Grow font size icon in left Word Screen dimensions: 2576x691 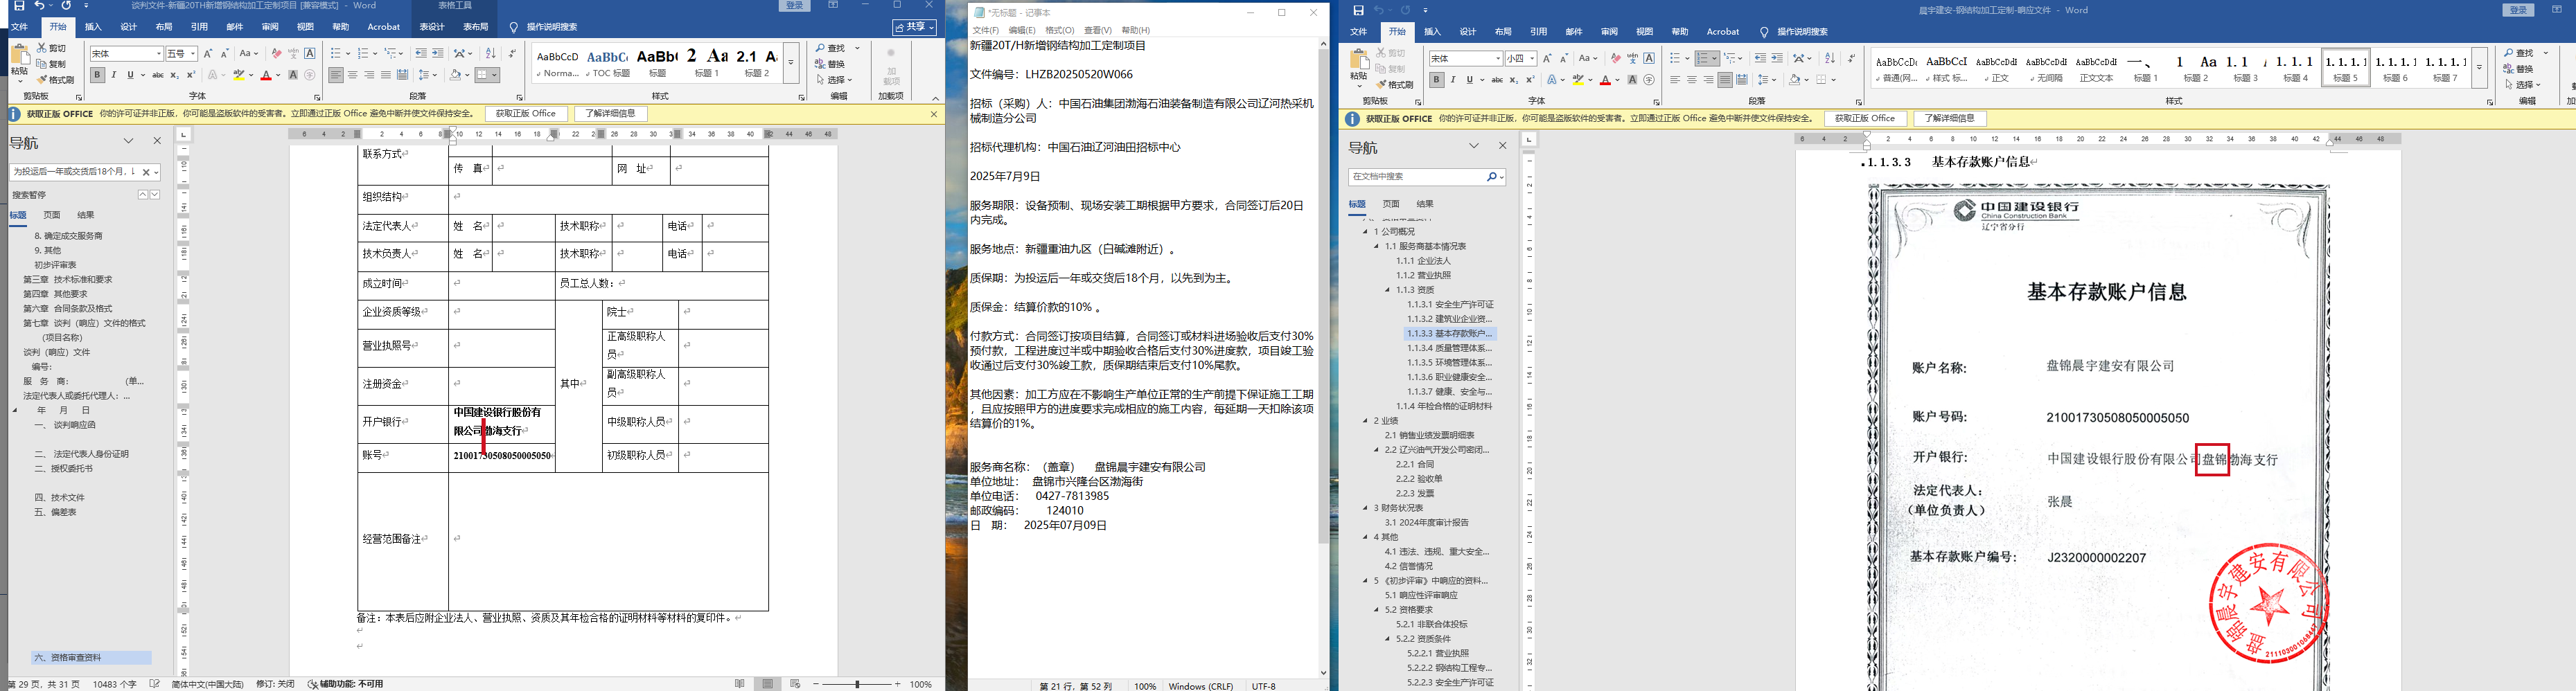[208, 53]
